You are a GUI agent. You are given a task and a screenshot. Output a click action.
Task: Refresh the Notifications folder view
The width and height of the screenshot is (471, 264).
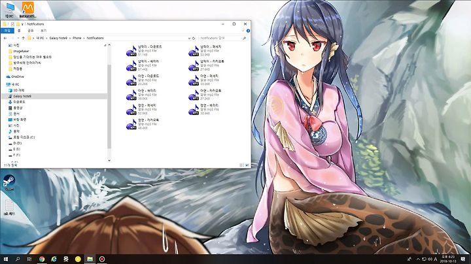point(194,38)
